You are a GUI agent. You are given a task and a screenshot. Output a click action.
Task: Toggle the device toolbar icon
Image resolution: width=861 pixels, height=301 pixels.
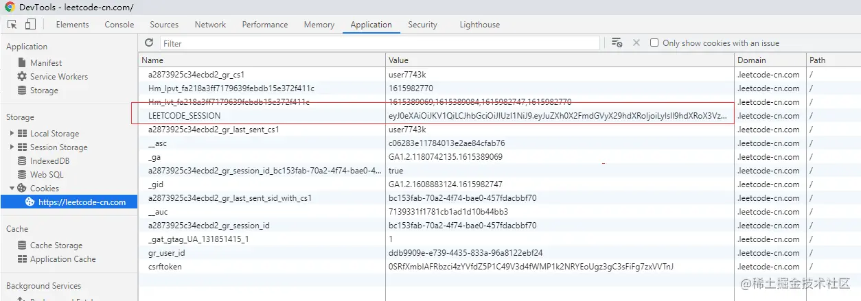(x=30, y=25)
